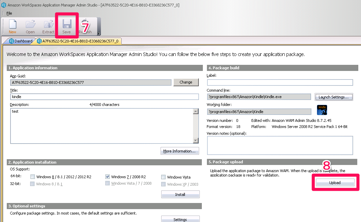Click 'Windows Server 2008 R2 Service Pack 1 64-Bit' text
361x222 pixels.
pyautogui.click(x=310, y=127)
